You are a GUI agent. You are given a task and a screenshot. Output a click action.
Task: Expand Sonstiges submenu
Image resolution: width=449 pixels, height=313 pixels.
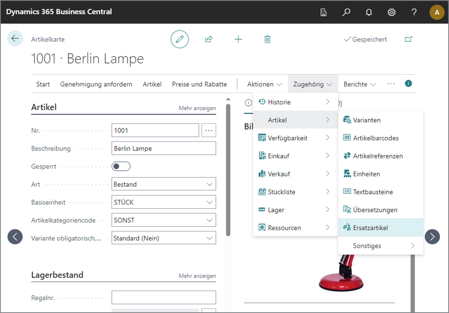(x=380, y=246)
